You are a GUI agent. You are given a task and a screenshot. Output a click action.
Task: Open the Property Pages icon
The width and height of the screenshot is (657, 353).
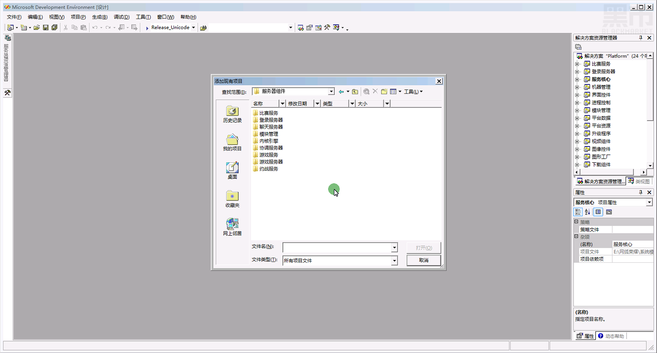tap(609, 212)
